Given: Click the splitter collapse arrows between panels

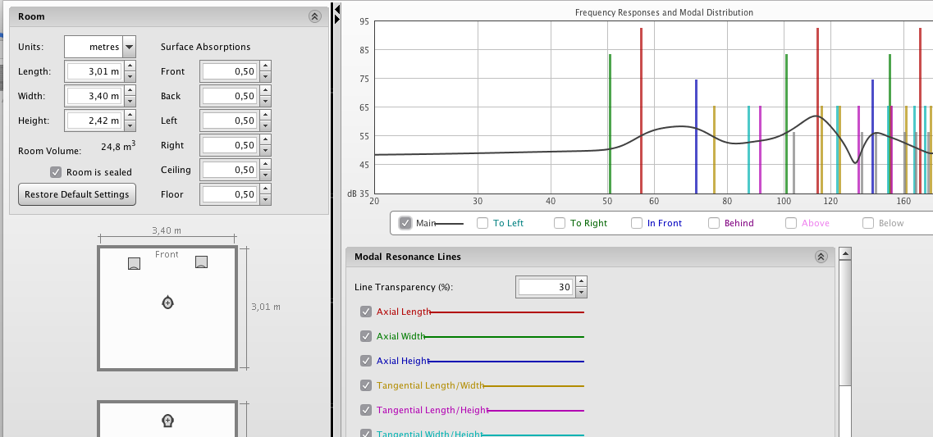Looking at the screenshot, I should (336, 12).
